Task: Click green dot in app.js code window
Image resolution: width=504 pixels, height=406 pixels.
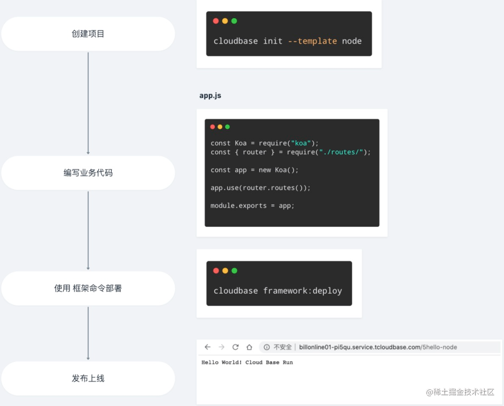Action: pyautogui.click(x=228, y=127)
